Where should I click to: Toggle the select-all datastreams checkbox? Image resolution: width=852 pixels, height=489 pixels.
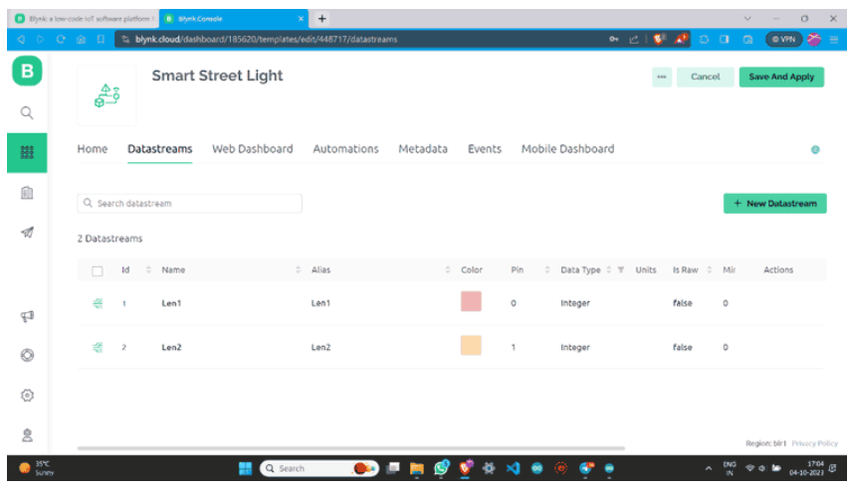click(98, 270)
